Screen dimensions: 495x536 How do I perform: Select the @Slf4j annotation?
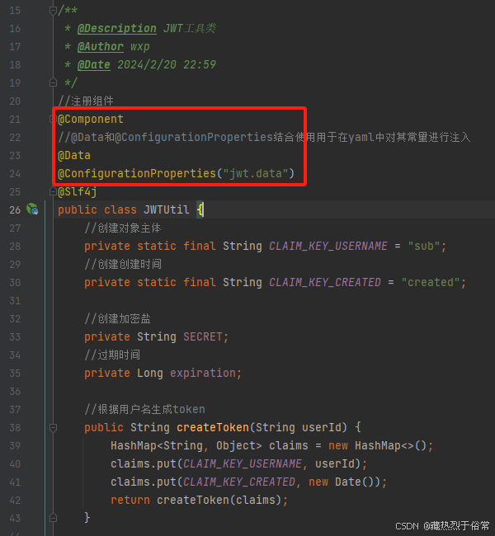(78, 191)
